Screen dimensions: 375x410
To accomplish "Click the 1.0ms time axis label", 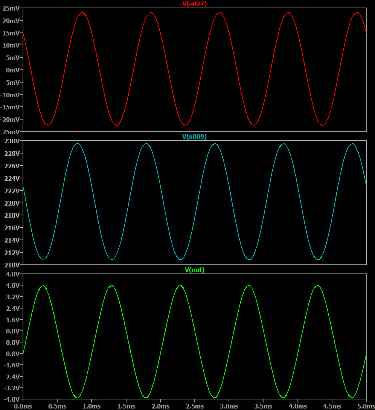I will coord(91,407).
